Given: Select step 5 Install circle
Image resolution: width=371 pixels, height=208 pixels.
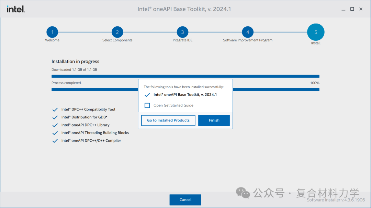Looking at the screenshot, I should 316,32.
